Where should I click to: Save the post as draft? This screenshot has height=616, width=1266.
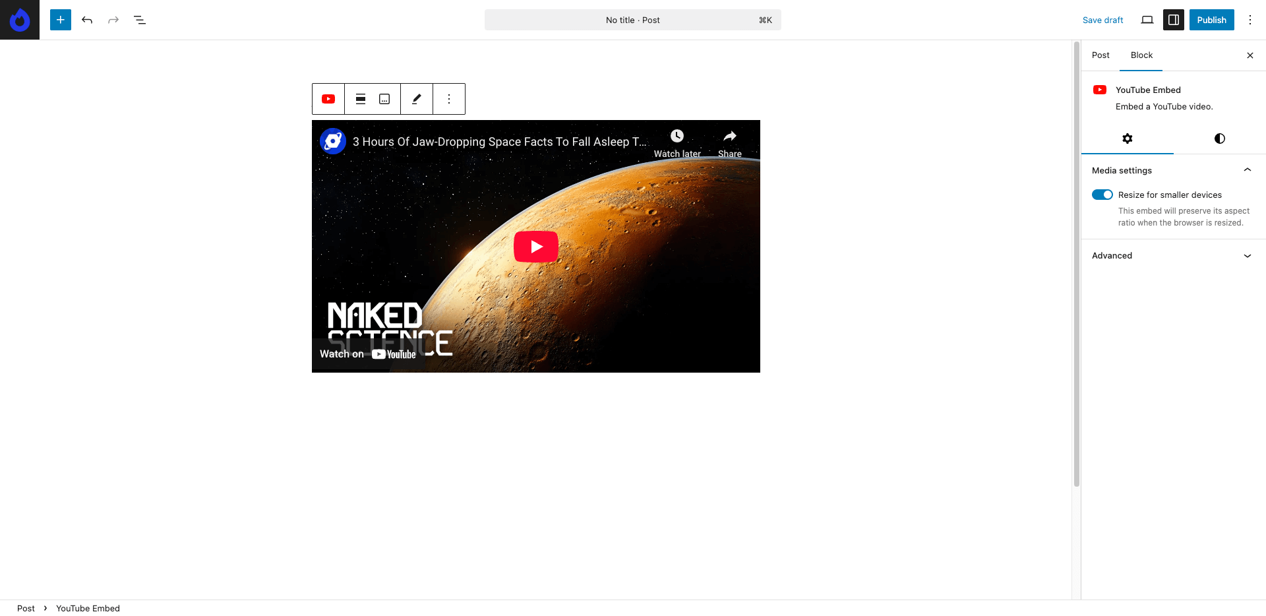(x=1102, y=20)
